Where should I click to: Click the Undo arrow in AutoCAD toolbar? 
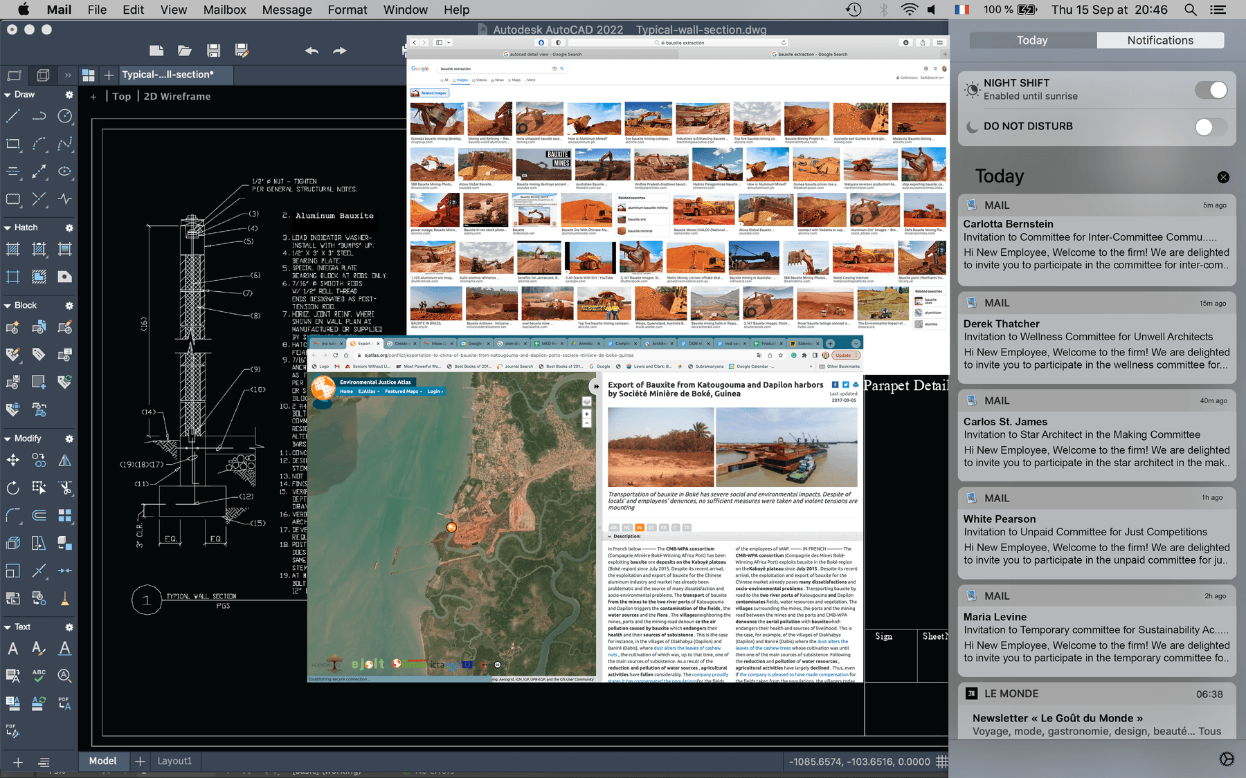click(311, 50)
